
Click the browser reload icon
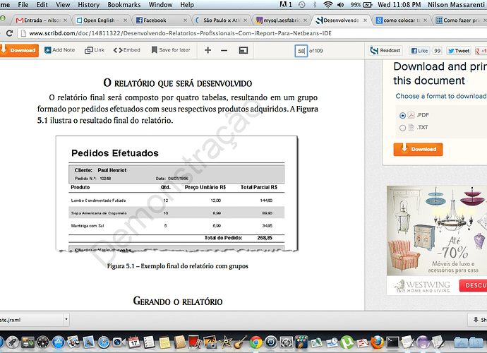point(9,33)
